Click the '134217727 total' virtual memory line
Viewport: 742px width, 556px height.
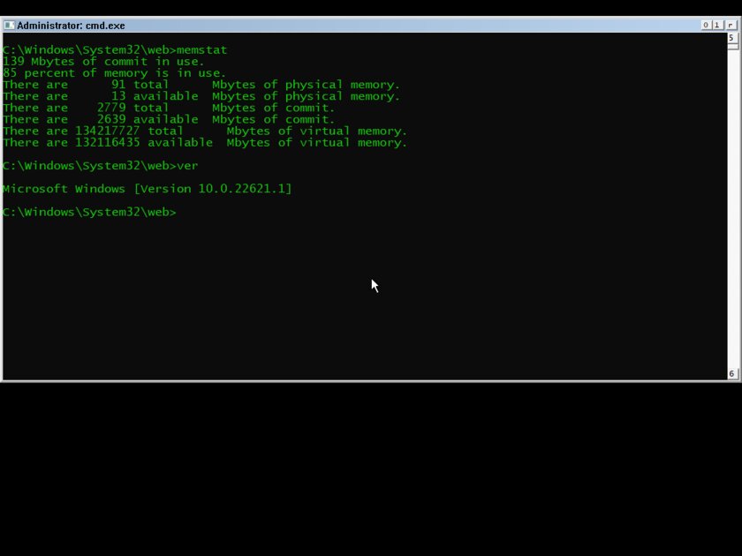tap(204, 131)
